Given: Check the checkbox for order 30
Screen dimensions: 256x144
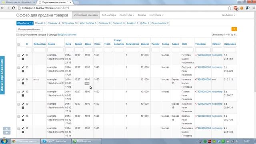Looking at the screenshot, I should [19, 104].
